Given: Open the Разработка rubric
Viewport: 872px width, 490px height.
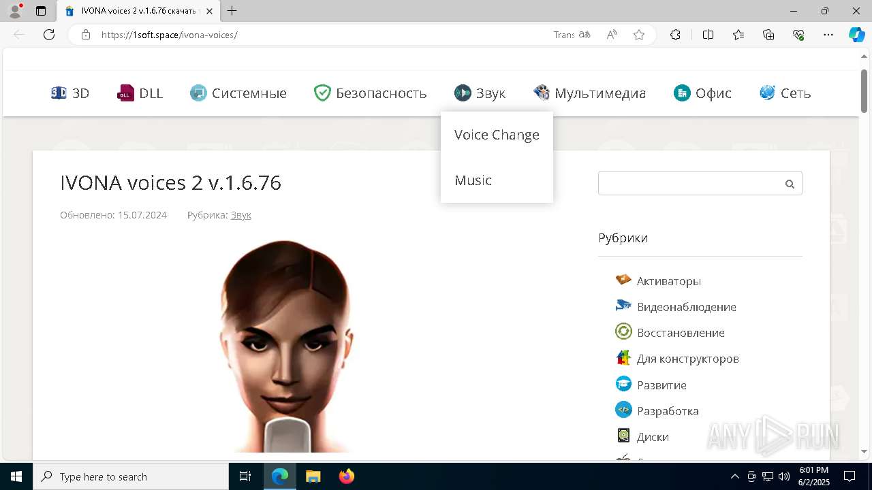Looking at the screenshot, I should point(668,411).
